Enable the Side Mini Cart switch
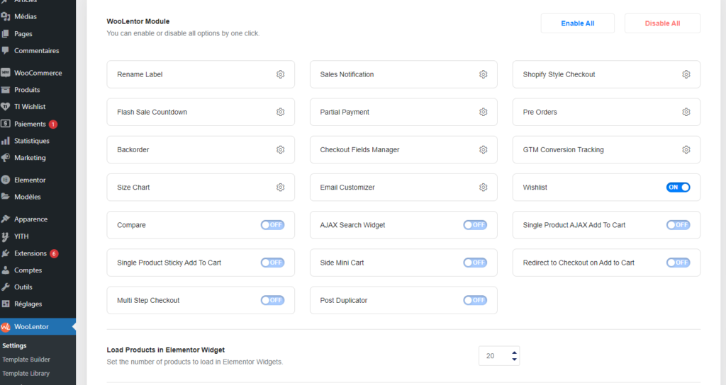Screen dimensions: 726x385 [x=475, y=263]
